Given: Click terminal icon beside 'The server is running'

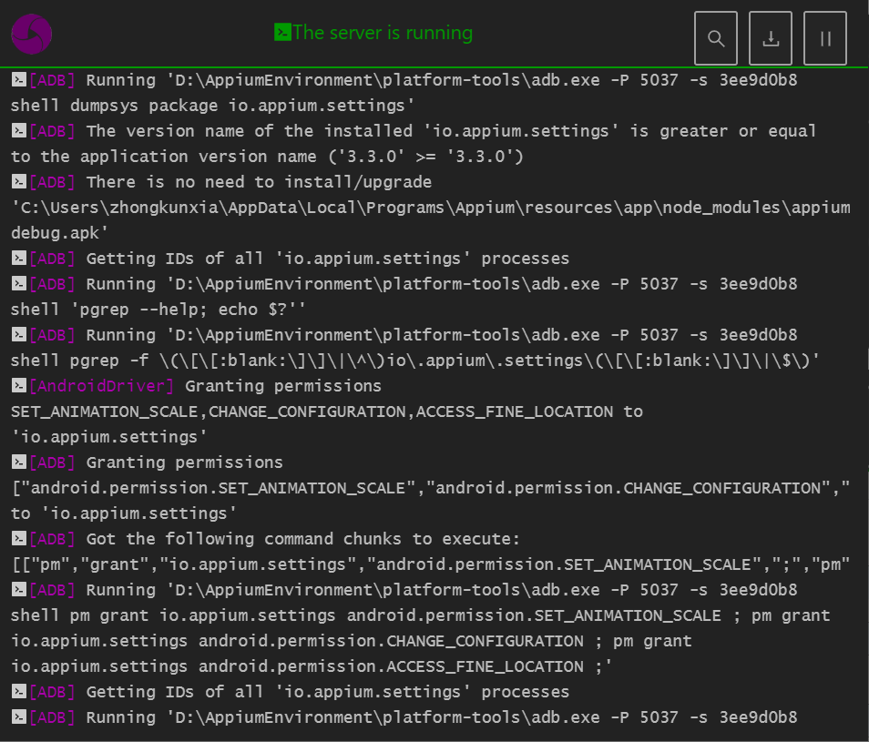Looking at the screenshot, I should [x=282, y=33].
